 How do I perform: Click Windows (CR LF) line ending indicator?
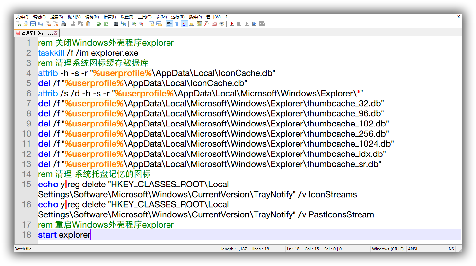click(x=388, y=249)
